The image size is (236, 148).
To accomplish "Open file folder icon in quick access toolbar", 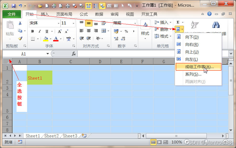I will [40, 6].
